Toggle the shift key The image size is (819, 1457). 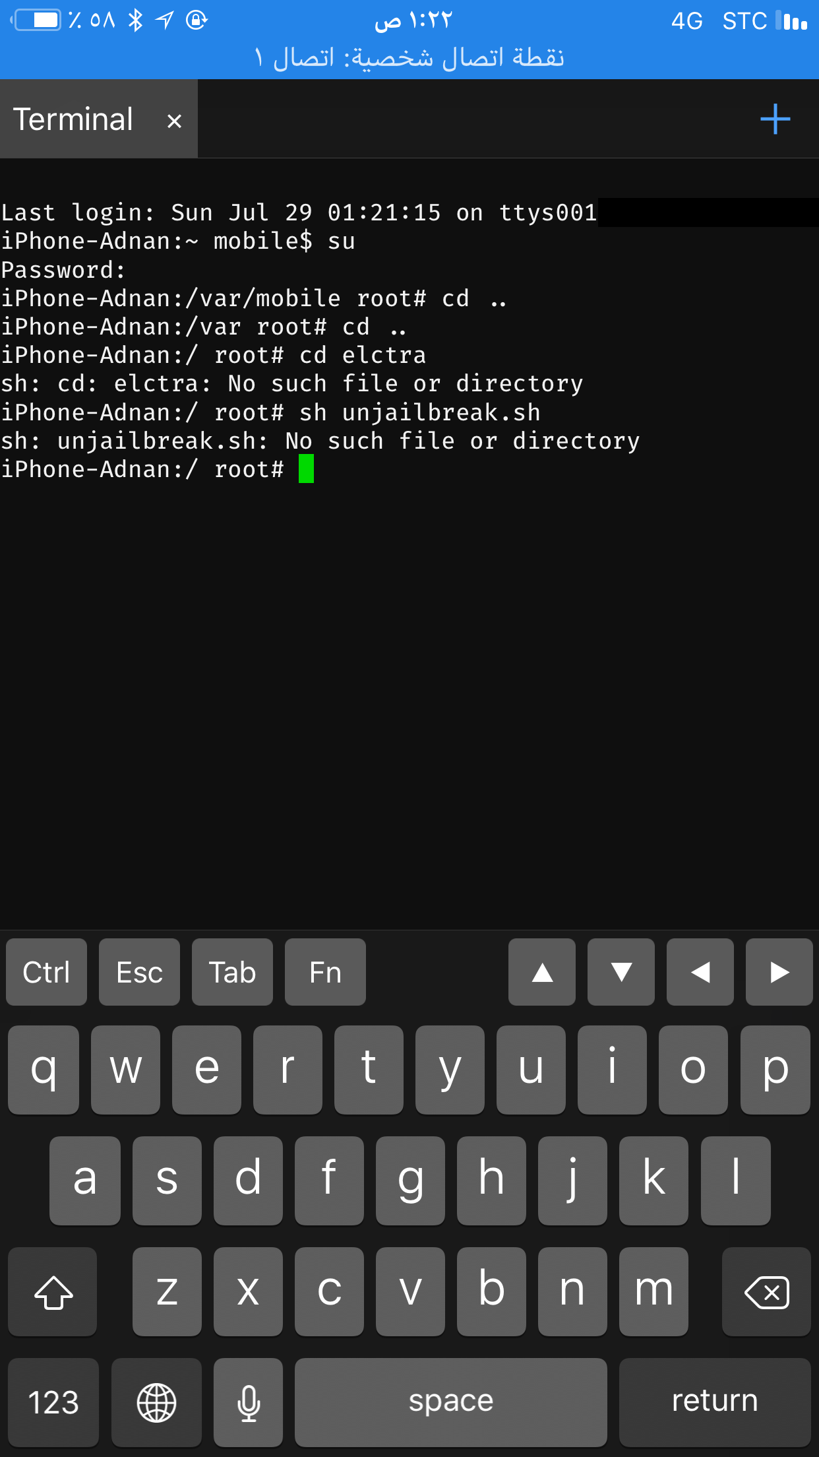(53, 1291)
